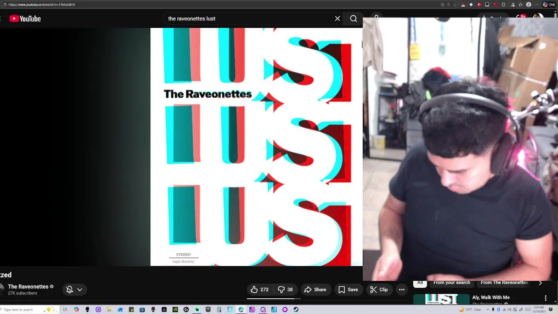
Task: Save the video to a playlist
Action: tap(348, 290)
